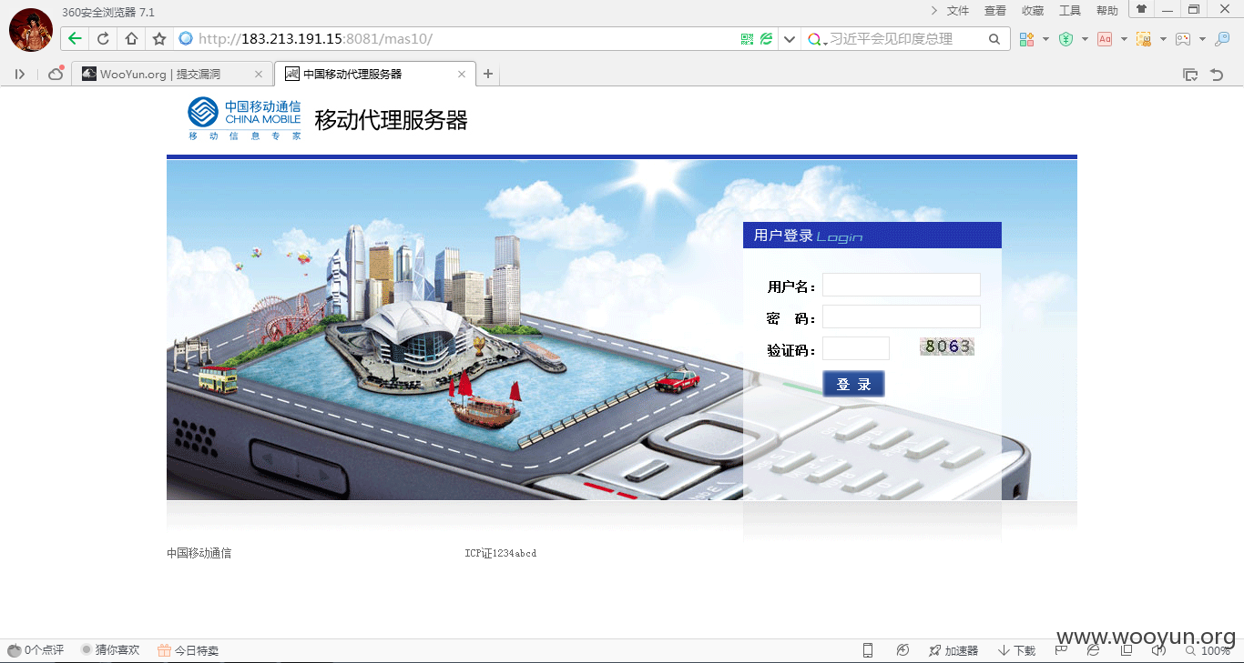The image size is (1244, 663).
Task: Open the 帮助 menu
Action: [1107, 11]
